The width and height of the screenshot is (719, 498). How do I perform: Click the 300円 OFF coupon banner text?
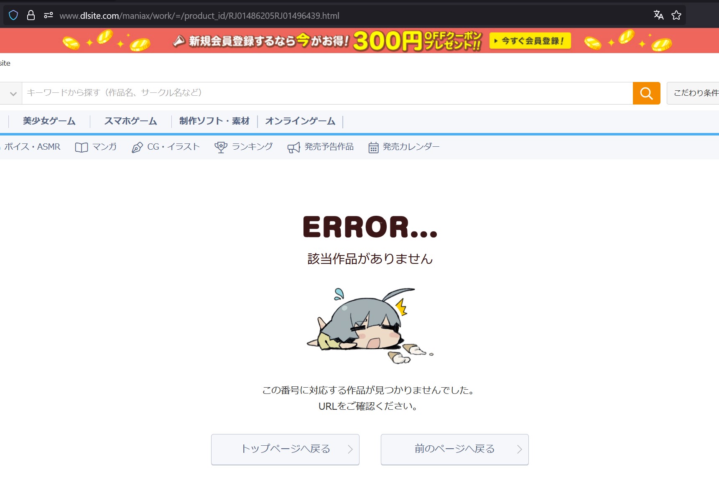(x=417, y=41)
